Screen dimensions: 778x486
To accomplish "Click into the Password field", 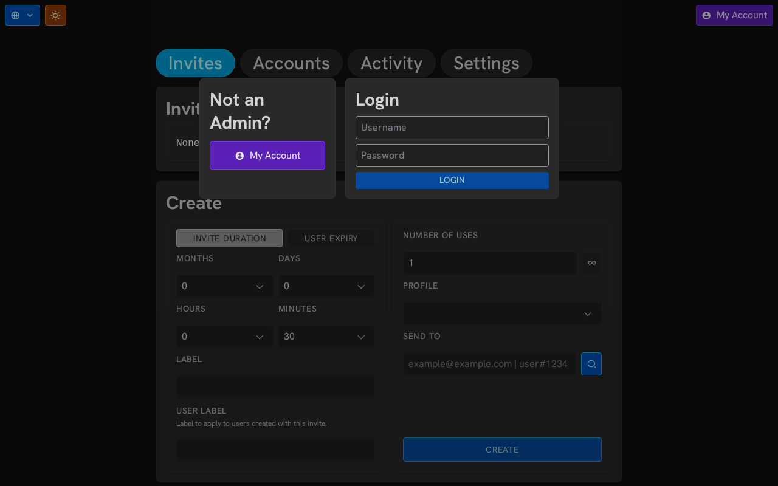I will [x=452, y=156].
